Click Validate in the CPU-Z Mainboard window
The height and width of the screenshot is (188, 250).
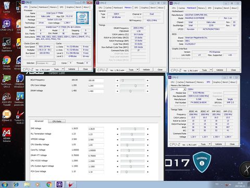(x=219, y=70)
